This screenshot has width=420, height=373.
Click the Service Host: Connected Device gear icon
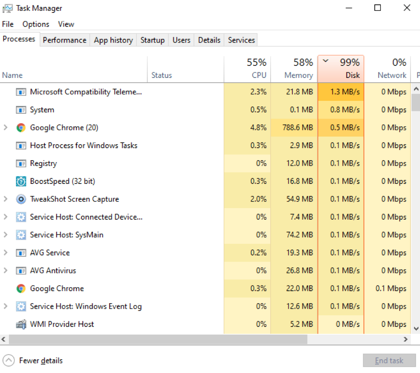[21, 217]
